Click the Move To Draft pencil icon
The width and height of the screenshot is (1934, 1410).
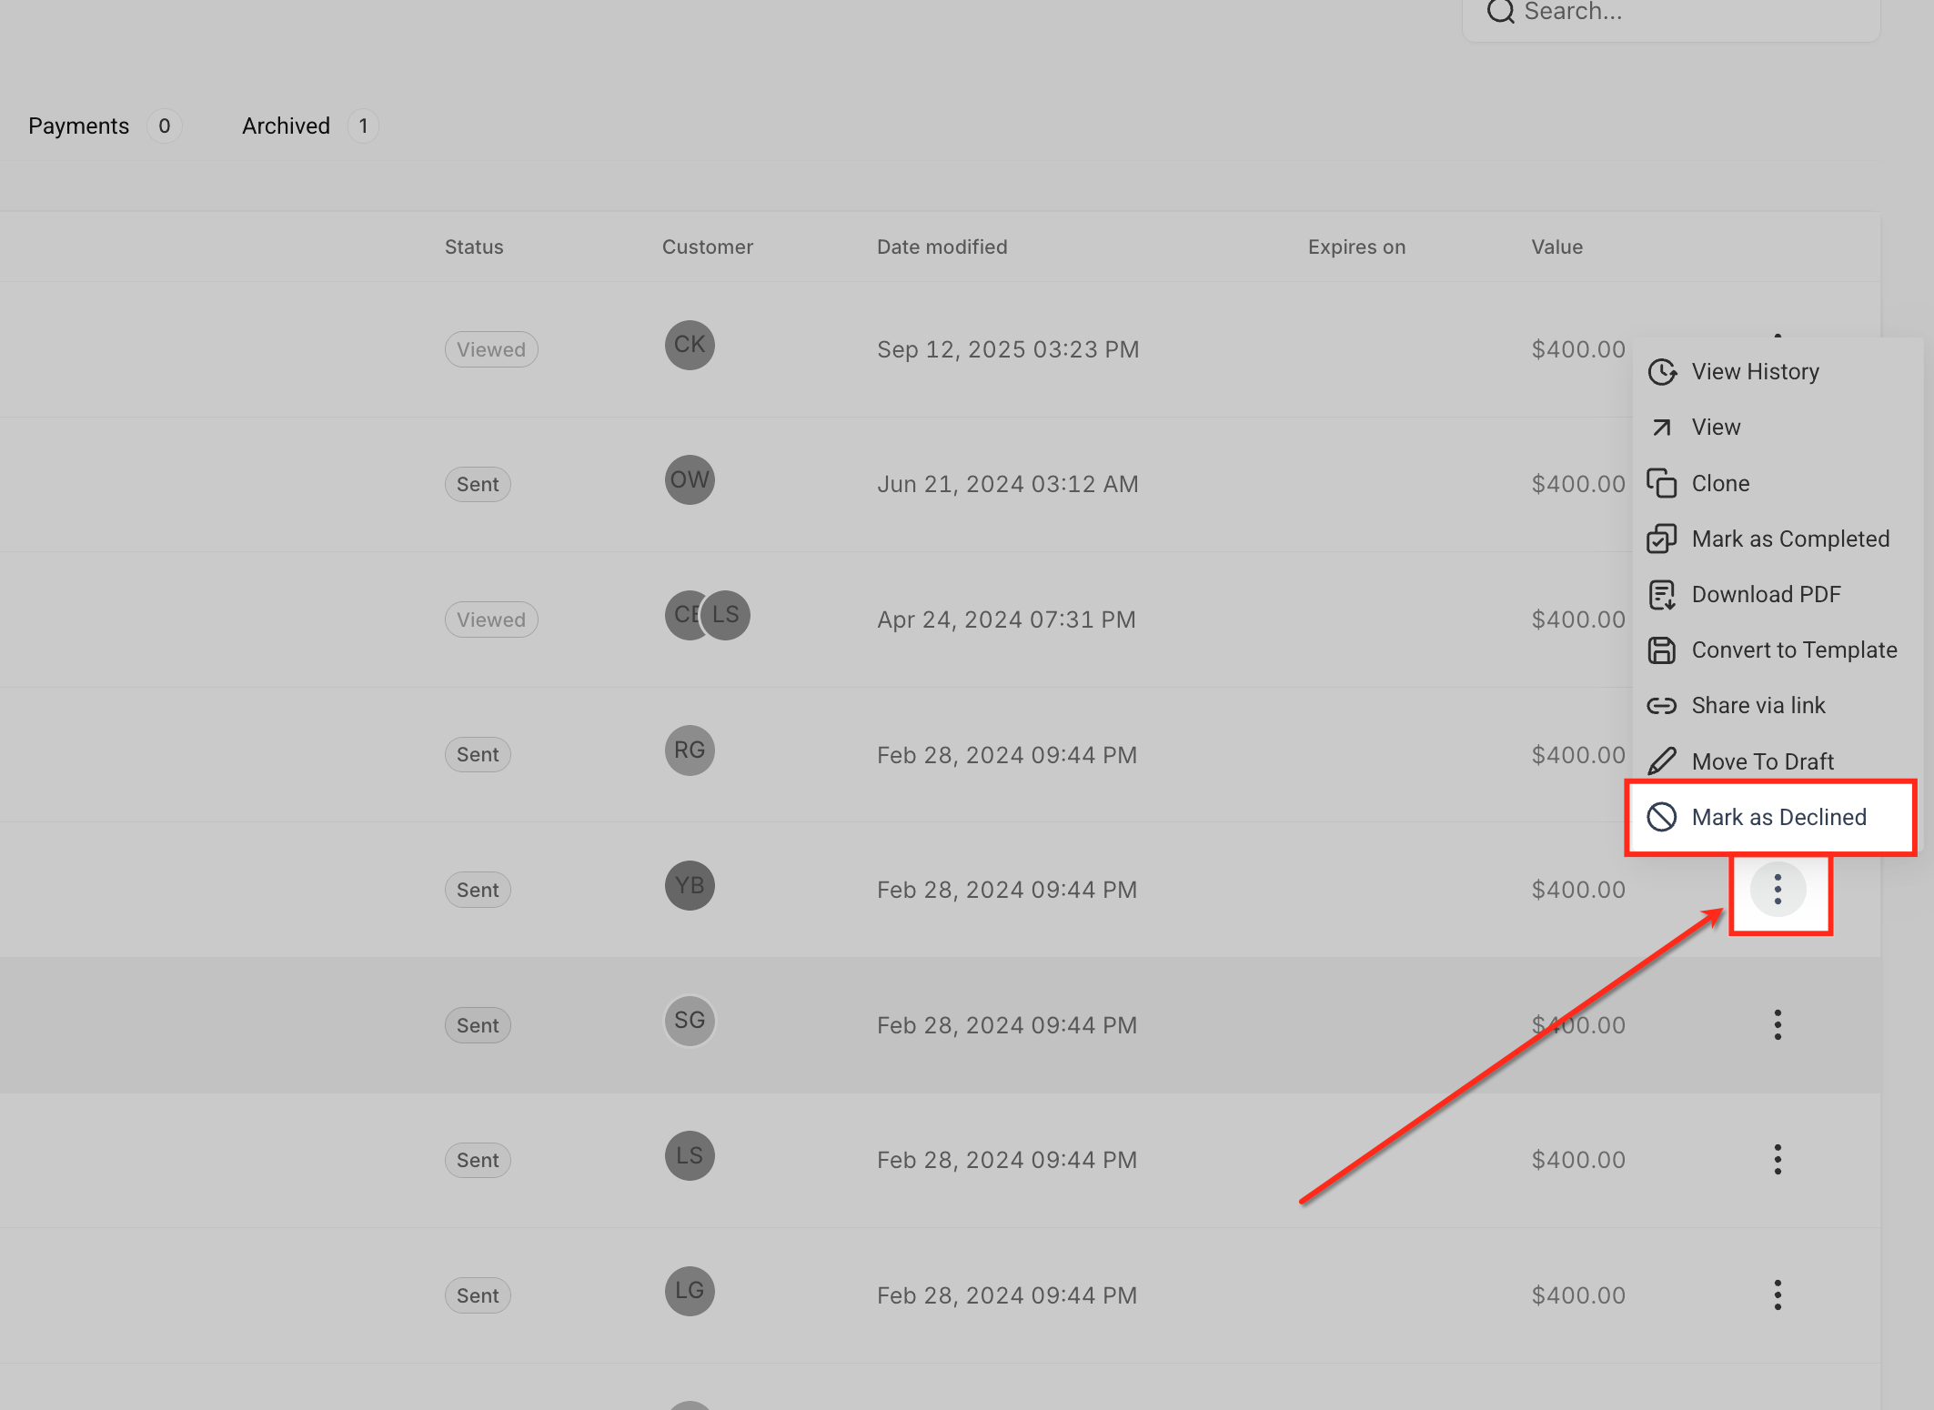pos(1662,761)
